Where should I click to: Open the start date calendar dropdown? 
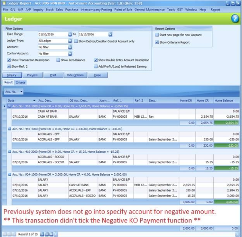70,34
